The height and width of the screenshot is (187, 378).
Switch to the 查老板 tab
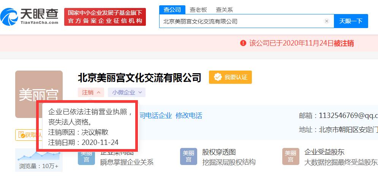coord(198,10)
